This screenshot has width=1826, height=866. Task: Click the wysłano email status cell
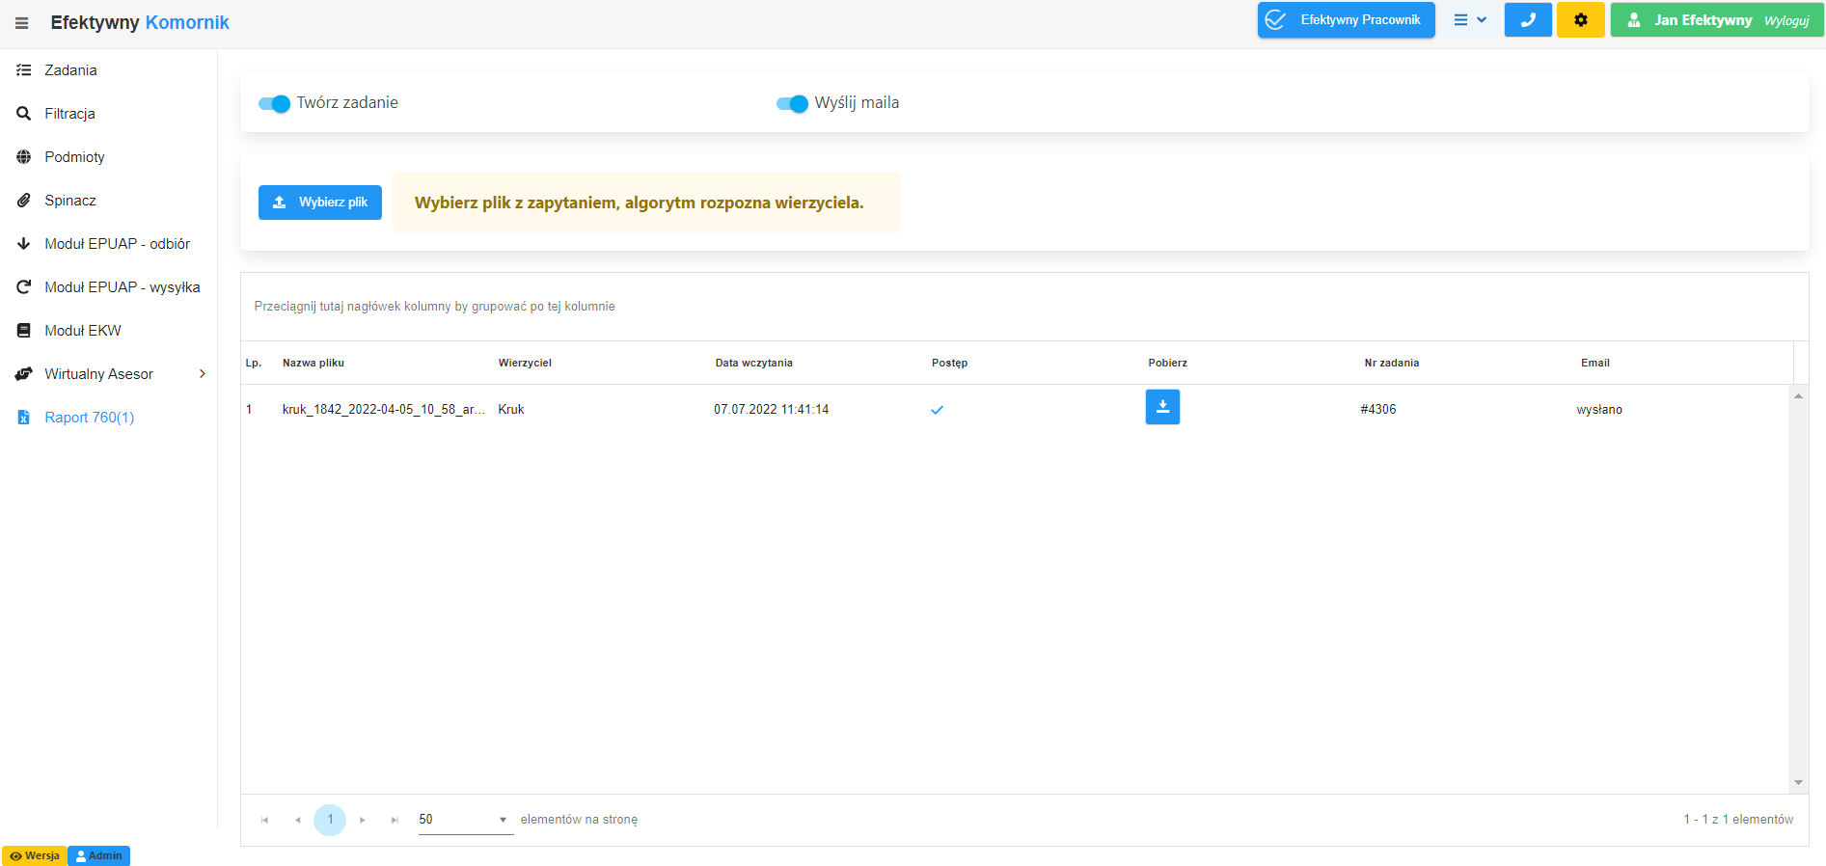(x=1599, y=410)
